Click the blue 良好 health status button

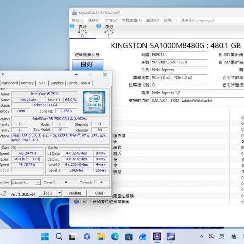point(87,64)
